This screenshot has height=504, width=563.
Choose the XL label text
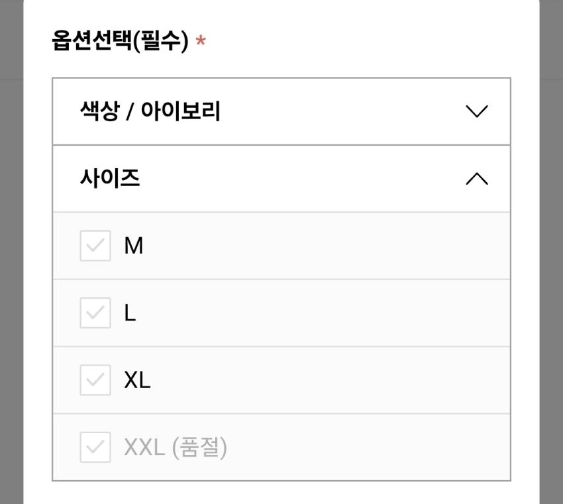pyautogui.click(x=137, y=380)
